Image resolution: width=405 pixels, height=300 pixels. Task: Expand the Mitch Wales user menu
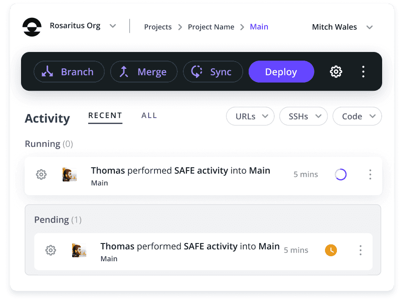tap(370, 27)
